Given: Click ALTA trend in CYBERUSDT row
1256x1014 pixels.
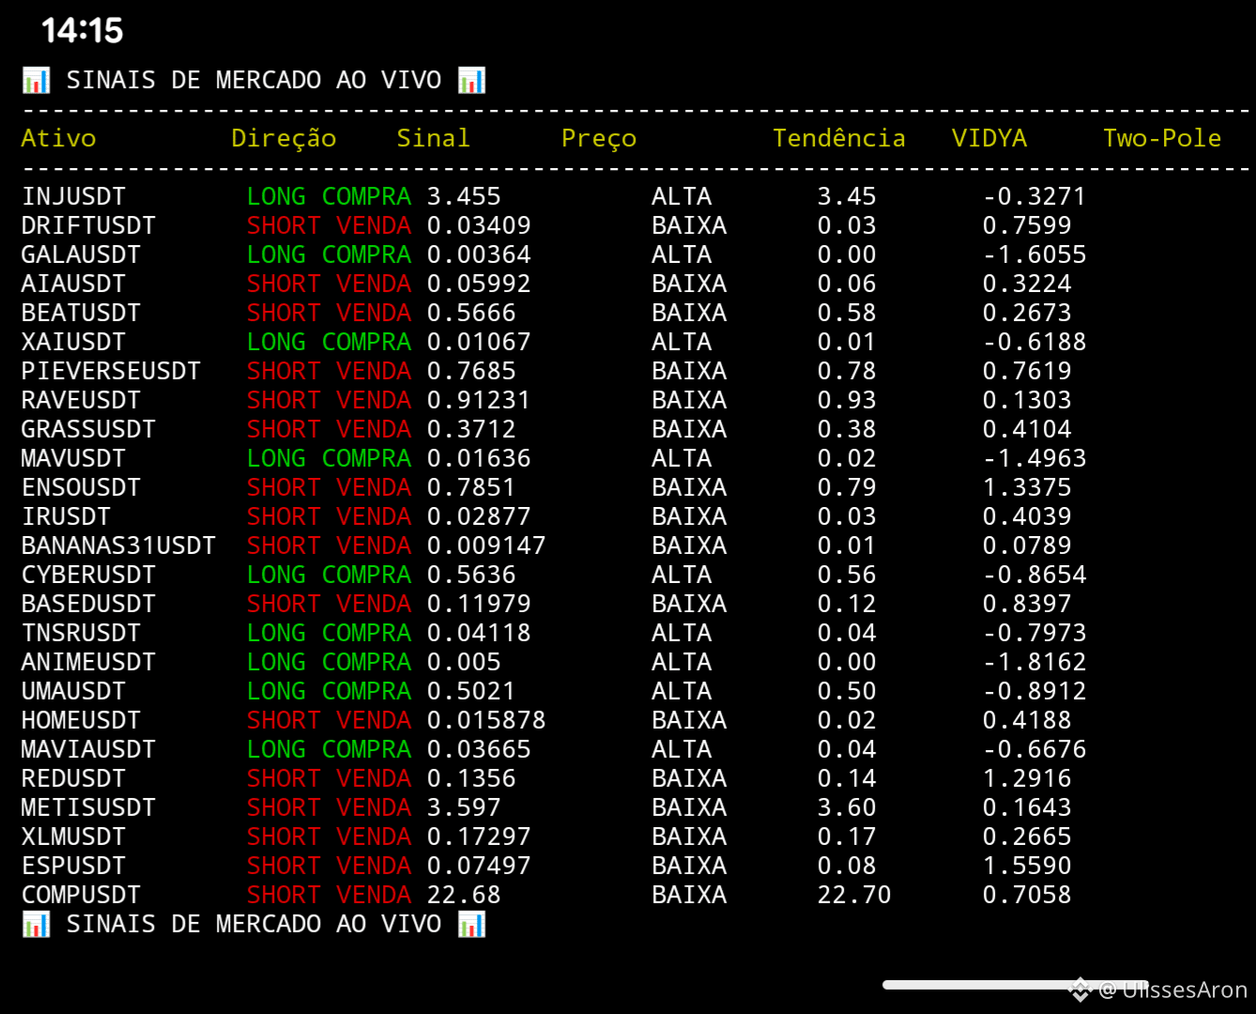Looking at the screenshot, I should point(682,575).
